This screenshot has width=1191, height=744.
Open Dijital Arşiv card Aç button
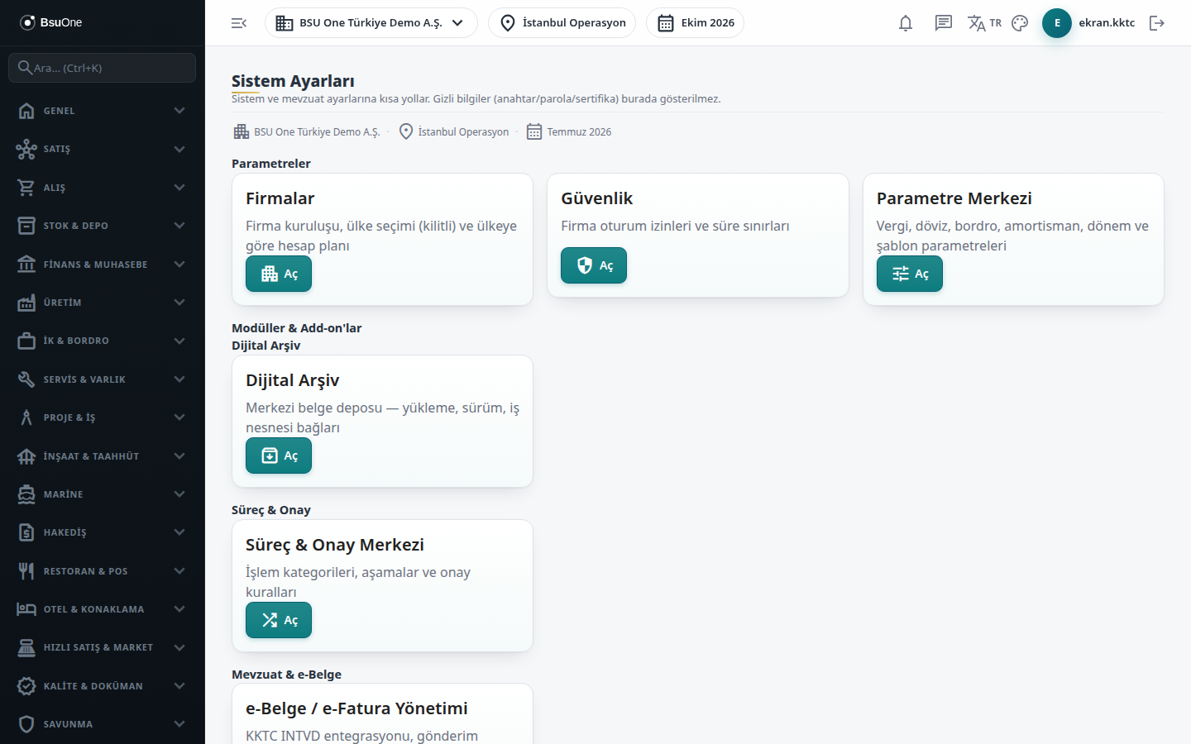click(x=279, y=455)
